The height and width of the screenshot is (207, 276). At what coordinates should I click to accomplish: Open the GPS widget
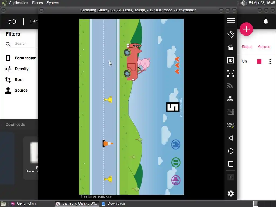(230, 99)
